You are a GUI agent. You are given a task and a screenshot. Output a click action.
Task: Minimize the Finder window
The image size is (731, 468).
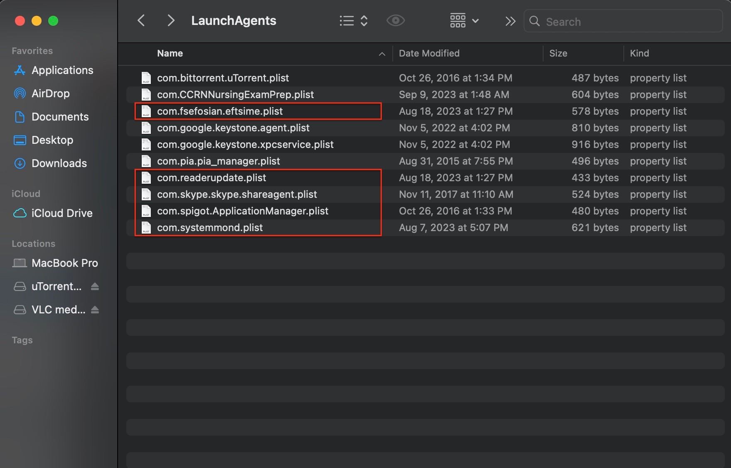(x=37, y=21)
